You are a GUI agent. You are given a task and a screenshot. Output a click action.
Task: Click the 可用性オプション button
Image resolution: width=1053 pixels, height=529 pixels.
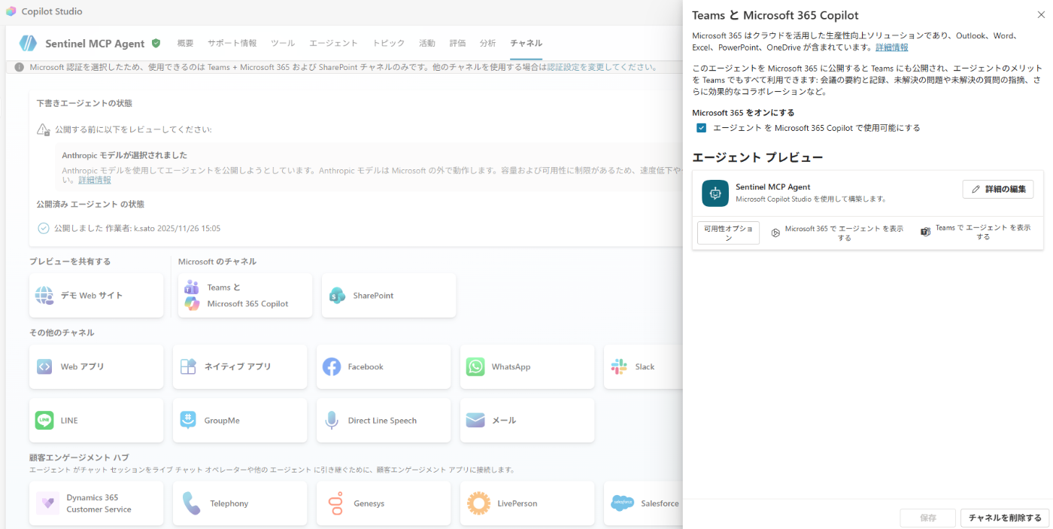[728, 233]
